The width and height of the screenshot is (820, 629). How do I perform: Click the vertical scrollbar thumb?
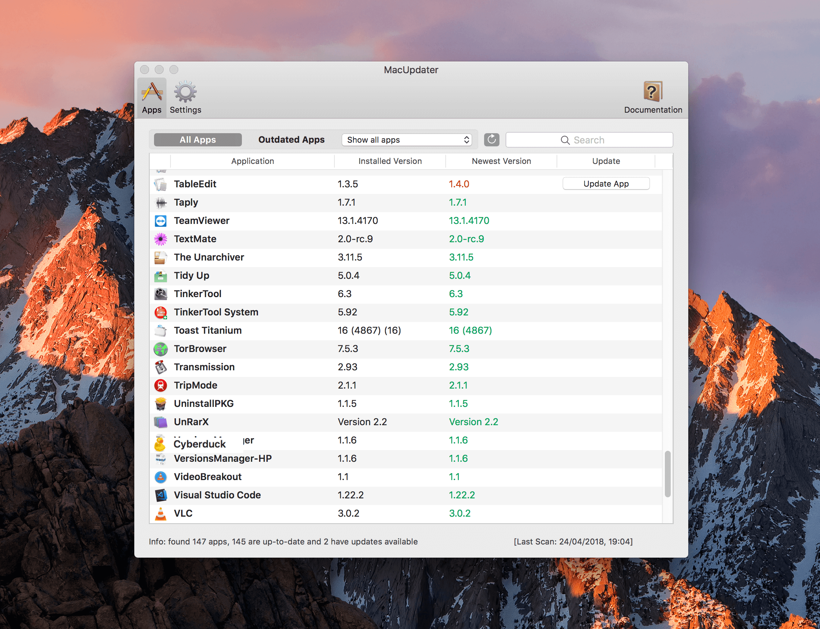click(667, 474)
